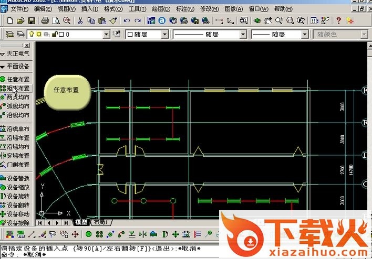The height and width of the screenshot is (259, 372).
Task: Click the green circle arbitrary-layout icon in bottom toolbar
Action: pos(88,234)
